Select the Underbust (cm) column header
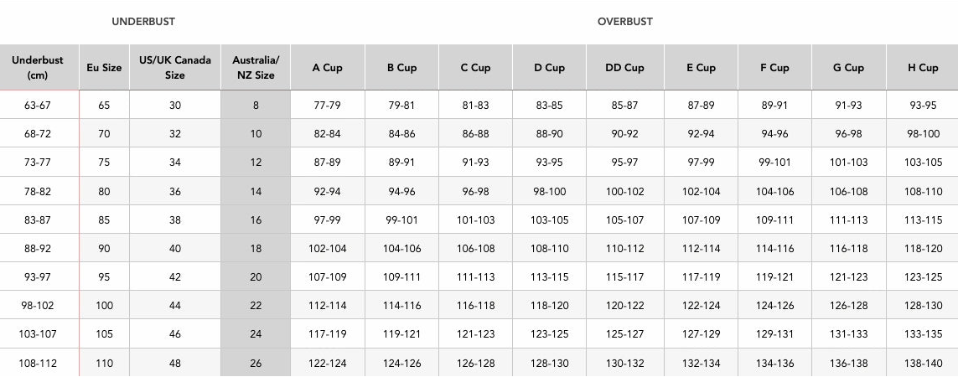The height and width of the screenshot is (377, 958). click(38, 68)
